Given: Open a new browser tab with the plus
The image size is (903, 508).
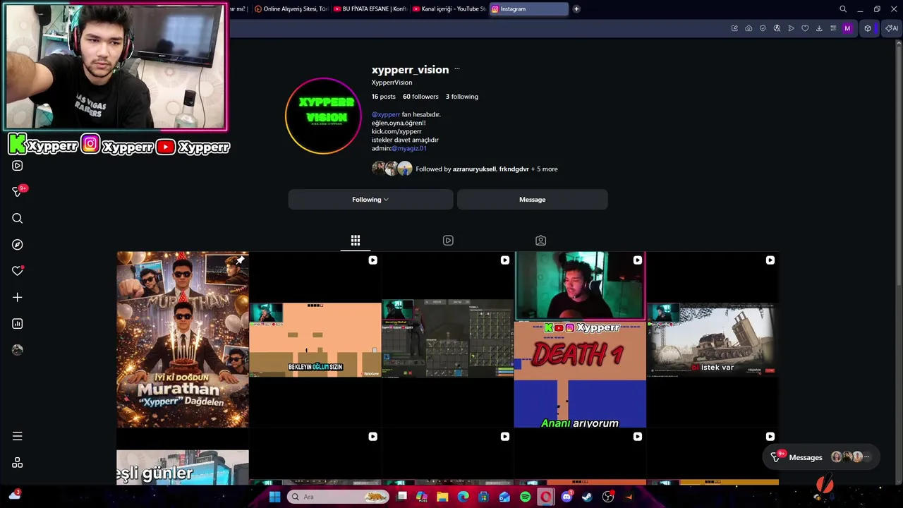Looking at the screenshot, I should 576,9.
